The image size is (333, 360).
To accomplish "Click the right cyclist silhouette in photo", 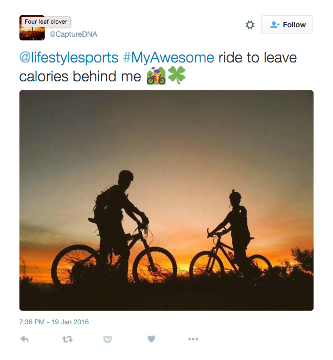I will tap(237, 232).
